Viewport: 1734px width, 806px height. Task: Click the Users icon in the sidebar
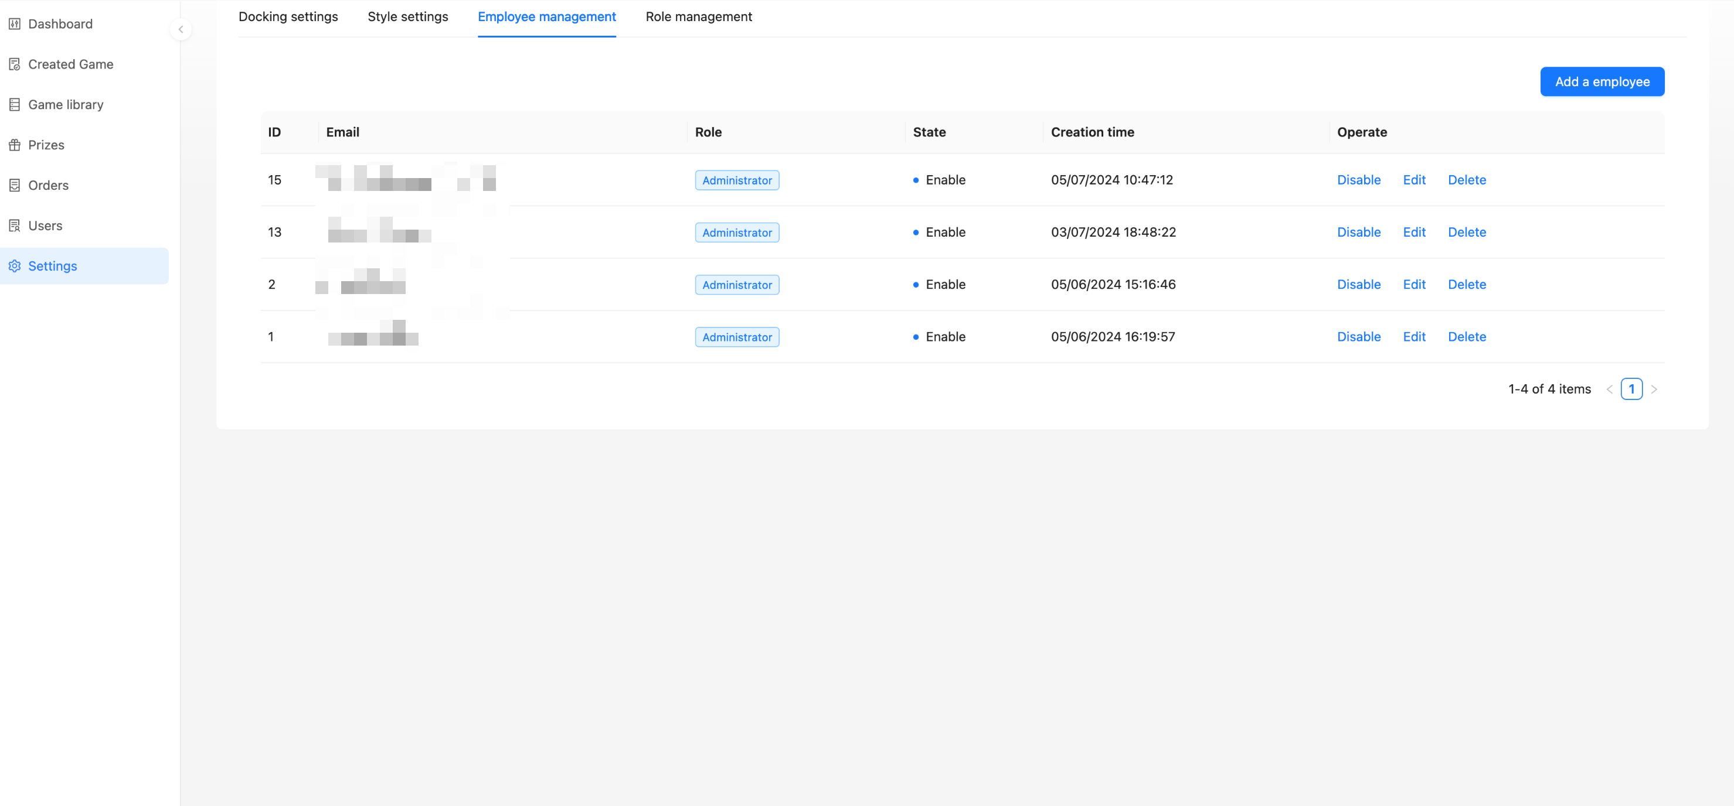click(x=15, y=226)
